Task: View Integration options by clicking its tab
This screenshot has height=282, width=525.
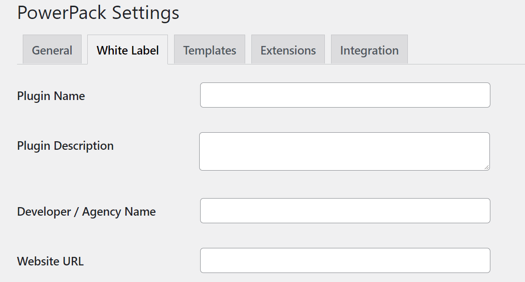Action: pyautogui.click(x=369, y=50)
